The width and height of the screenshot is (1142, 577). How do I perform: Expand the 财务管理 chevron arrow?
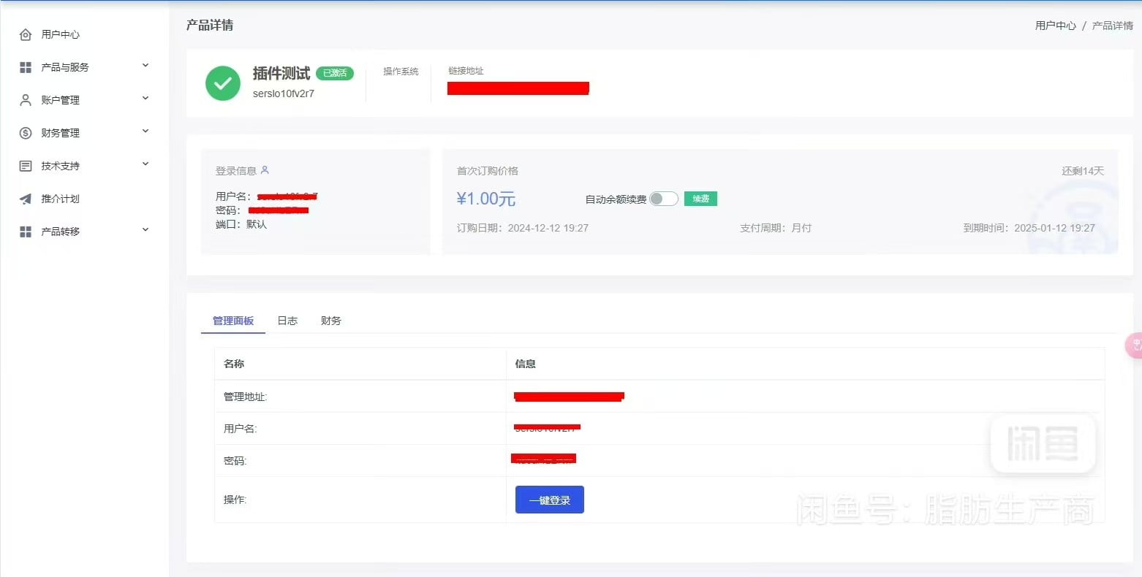click(x=145, y=131)
